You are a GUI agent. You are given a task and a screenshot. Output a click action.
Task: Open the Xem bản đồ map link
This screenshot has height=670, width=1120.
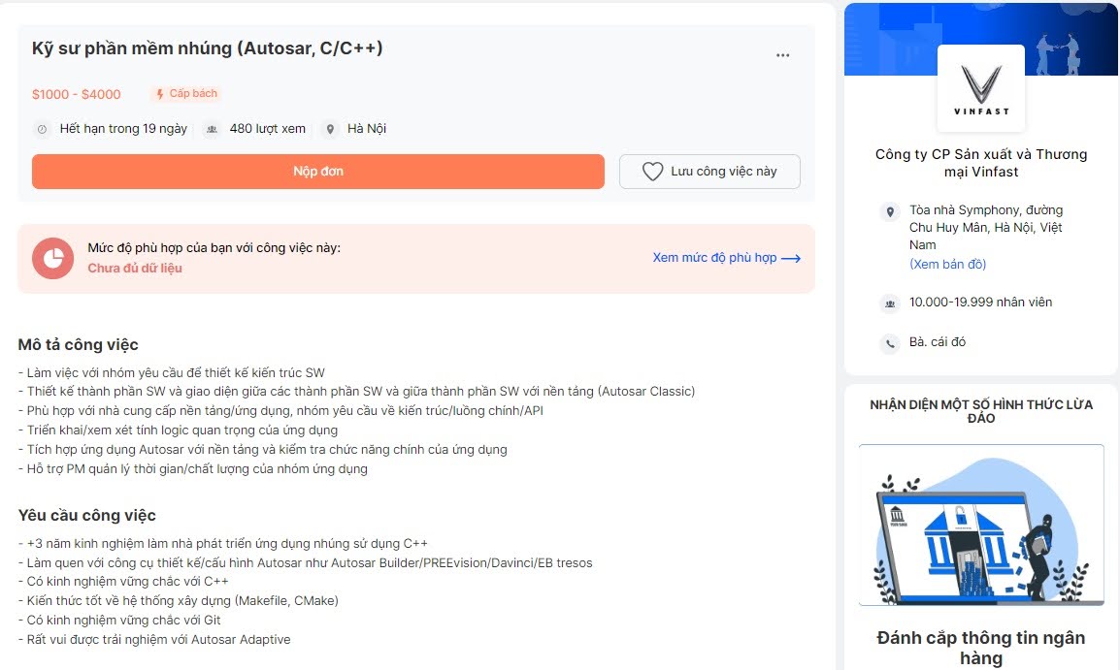tap(947, 264)
